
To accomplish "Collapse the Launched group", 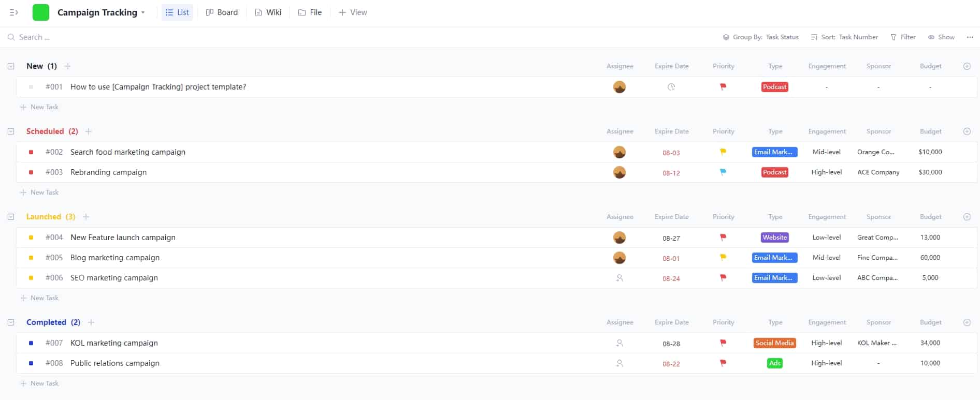I will (11, 217).
